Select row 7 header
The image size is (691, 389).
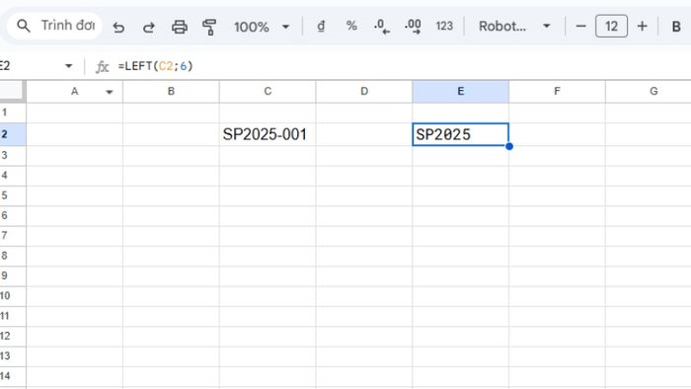click(x=13, y=236)
